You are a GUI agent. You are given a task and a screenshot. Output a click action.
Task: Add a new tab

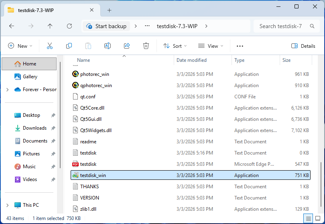pyautogui.click(x=109, y=10)
